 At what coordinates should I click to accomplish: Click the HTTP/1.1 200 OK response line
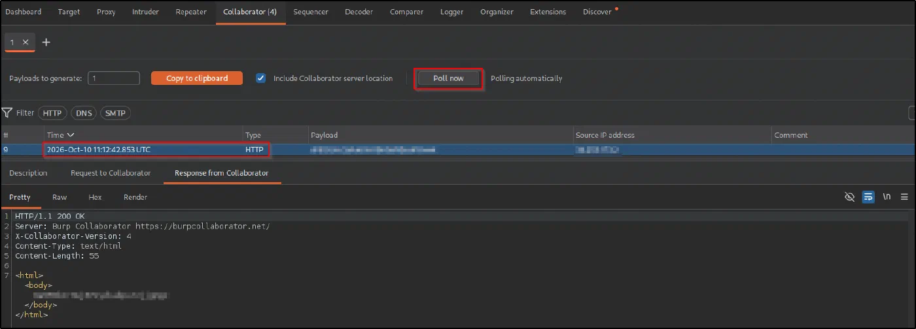click(50, 216)
